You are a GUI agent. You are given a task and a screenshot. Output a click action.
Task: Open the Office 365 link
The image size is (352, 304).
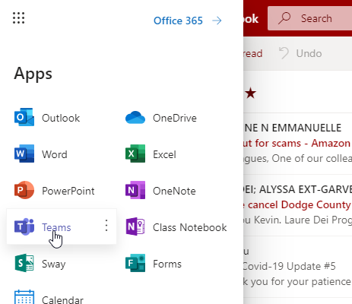[x=178, y=21]
